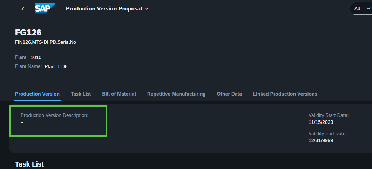This screenshot has width=372, height=169.
Task: Click the plant value 1010
Action: 36,57
